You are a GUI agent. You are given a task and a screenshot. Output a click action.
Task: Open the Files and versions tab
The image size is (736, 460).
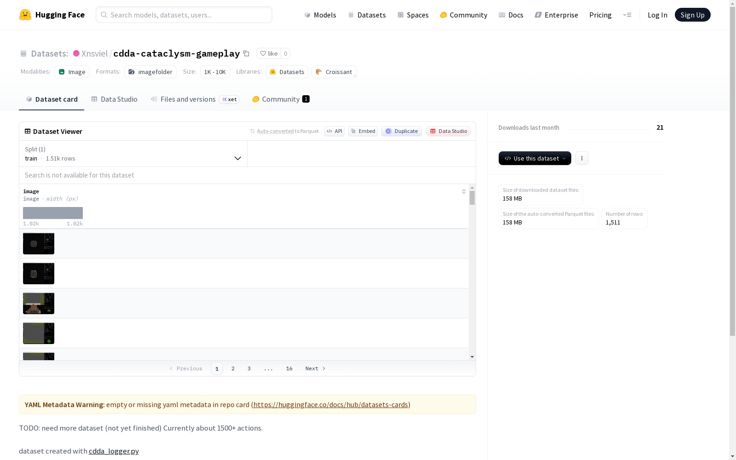(195, 99)
